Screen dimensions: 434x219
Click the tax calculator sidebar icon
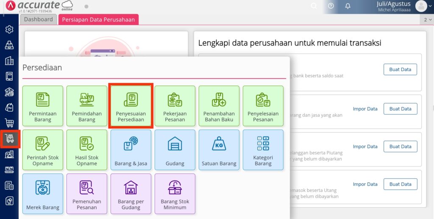click(9, 186)
